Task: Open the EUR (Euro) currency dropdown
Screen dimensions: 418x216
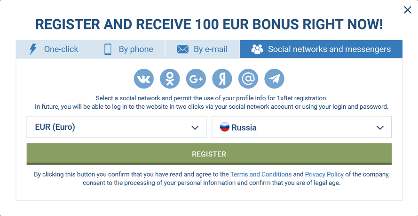Action: [117, 127]
